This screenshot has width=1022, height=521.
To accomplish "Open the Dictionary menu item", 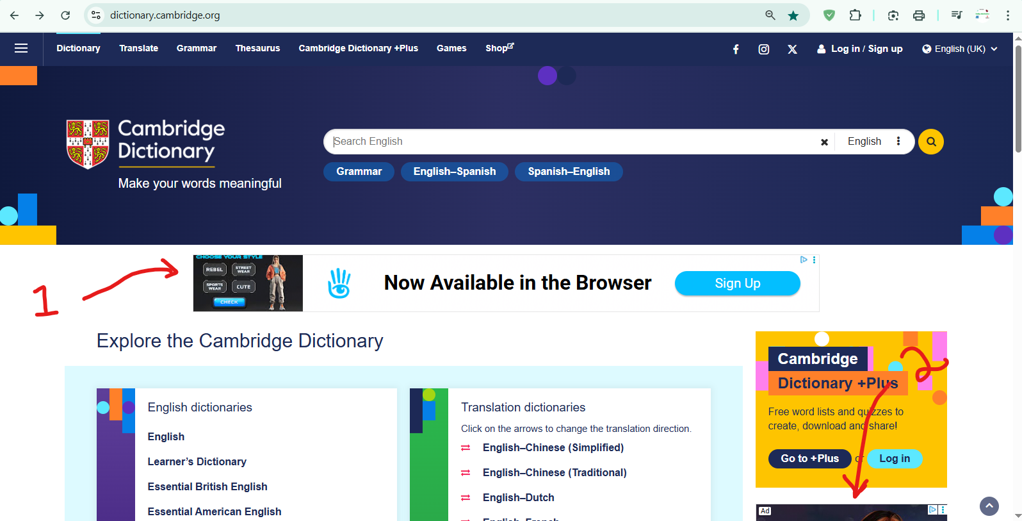I will [x=78, y=48].
